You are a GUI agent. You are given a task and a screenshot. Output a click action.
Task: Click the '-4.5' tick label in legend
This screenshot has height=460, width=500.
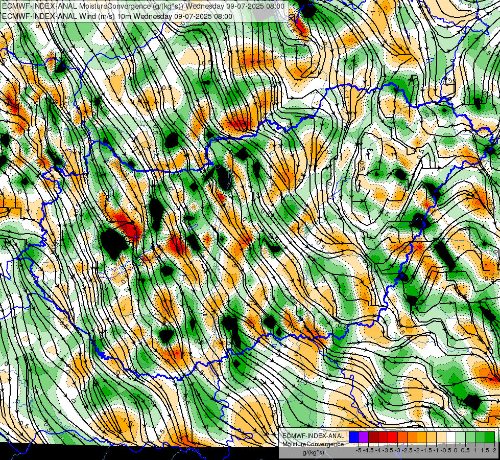[369, 450]
